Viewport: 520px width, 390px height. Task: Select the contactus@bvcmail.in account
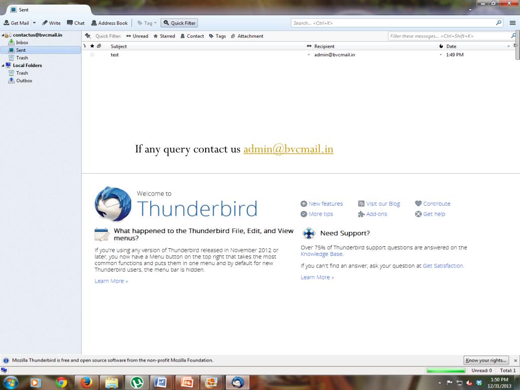(38, 35)
